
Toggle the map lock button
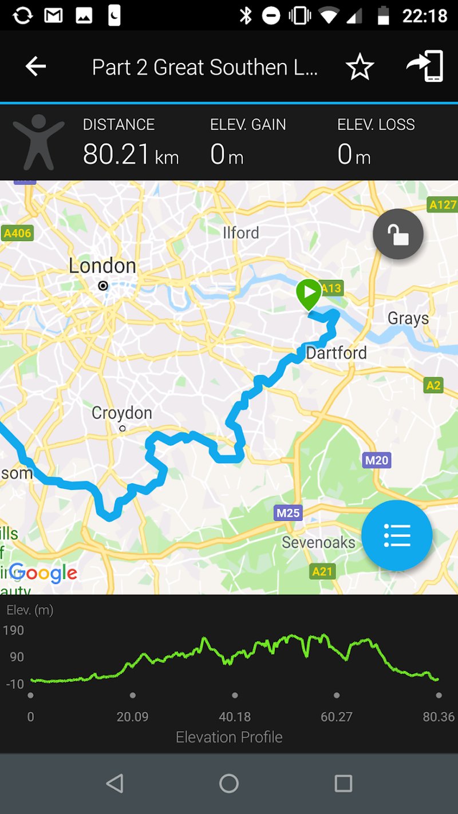pos(398,234)
